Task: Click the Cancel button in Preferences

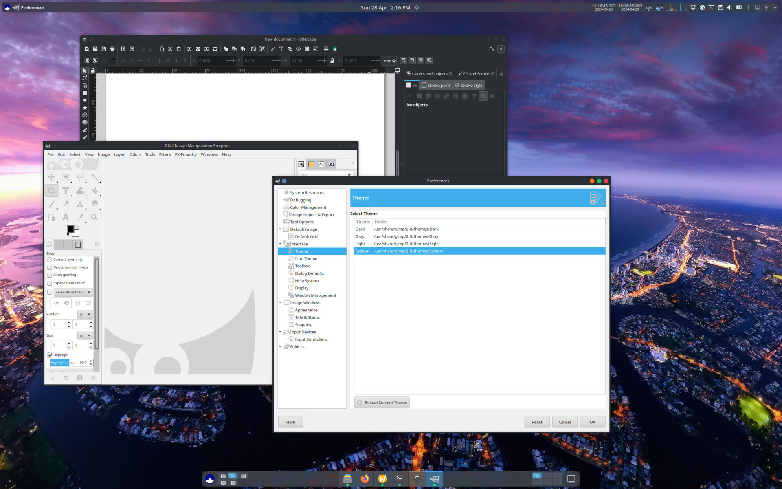Action: click(x=565, y=422)
